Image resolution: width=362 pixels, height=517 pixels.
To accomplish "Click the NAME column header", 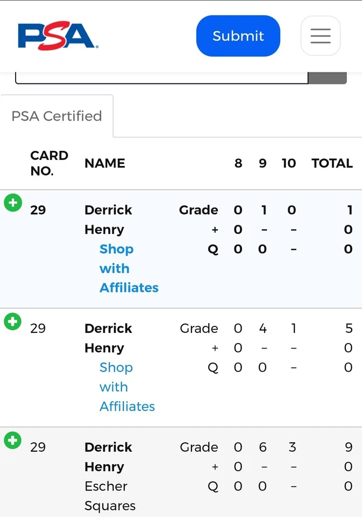I will point(104,163).
